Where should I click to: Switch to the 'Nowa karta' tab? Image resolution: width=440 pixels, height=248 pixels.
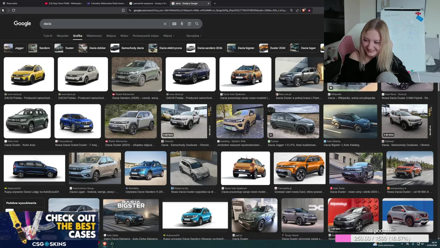pyautogui.click(x=21, y=3)
